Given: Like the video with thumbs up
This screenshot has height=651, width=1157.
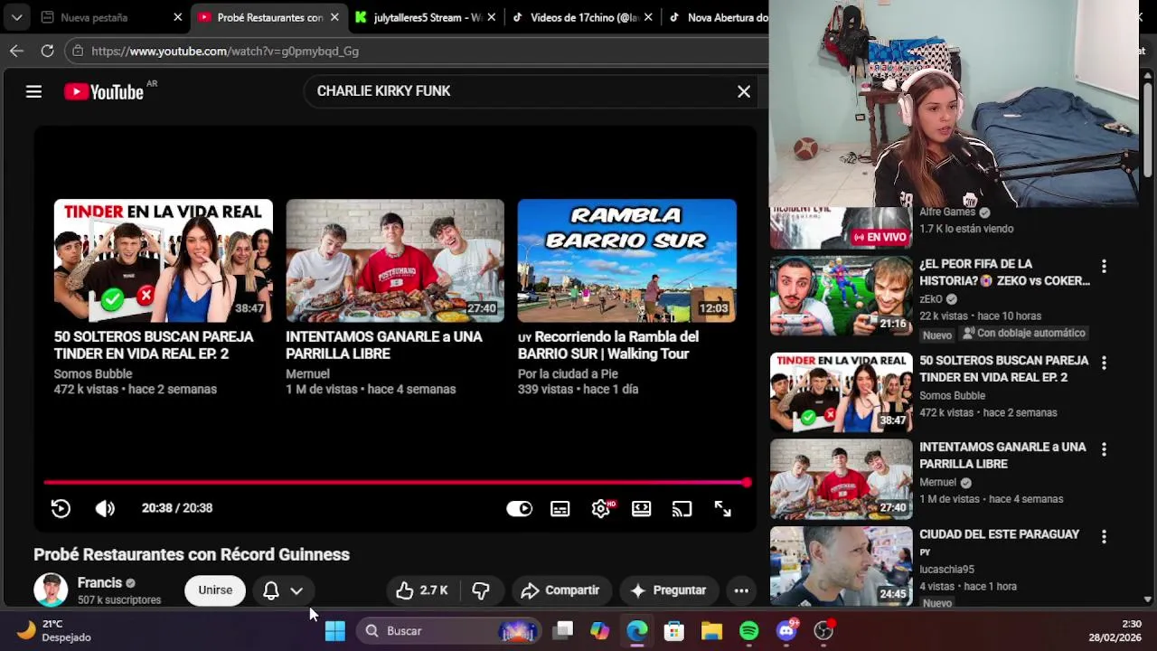Looking at the screenshot, I should click(x=422, y=590).
